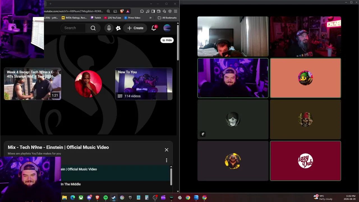Open YouTube notifications bell
The height and width of the screenshot is (202, 359).
point(154,28)
